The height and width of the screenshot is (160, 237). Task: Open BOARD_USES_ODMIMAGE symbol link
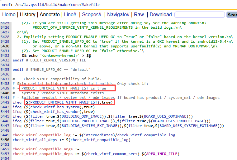coord(165,117)
